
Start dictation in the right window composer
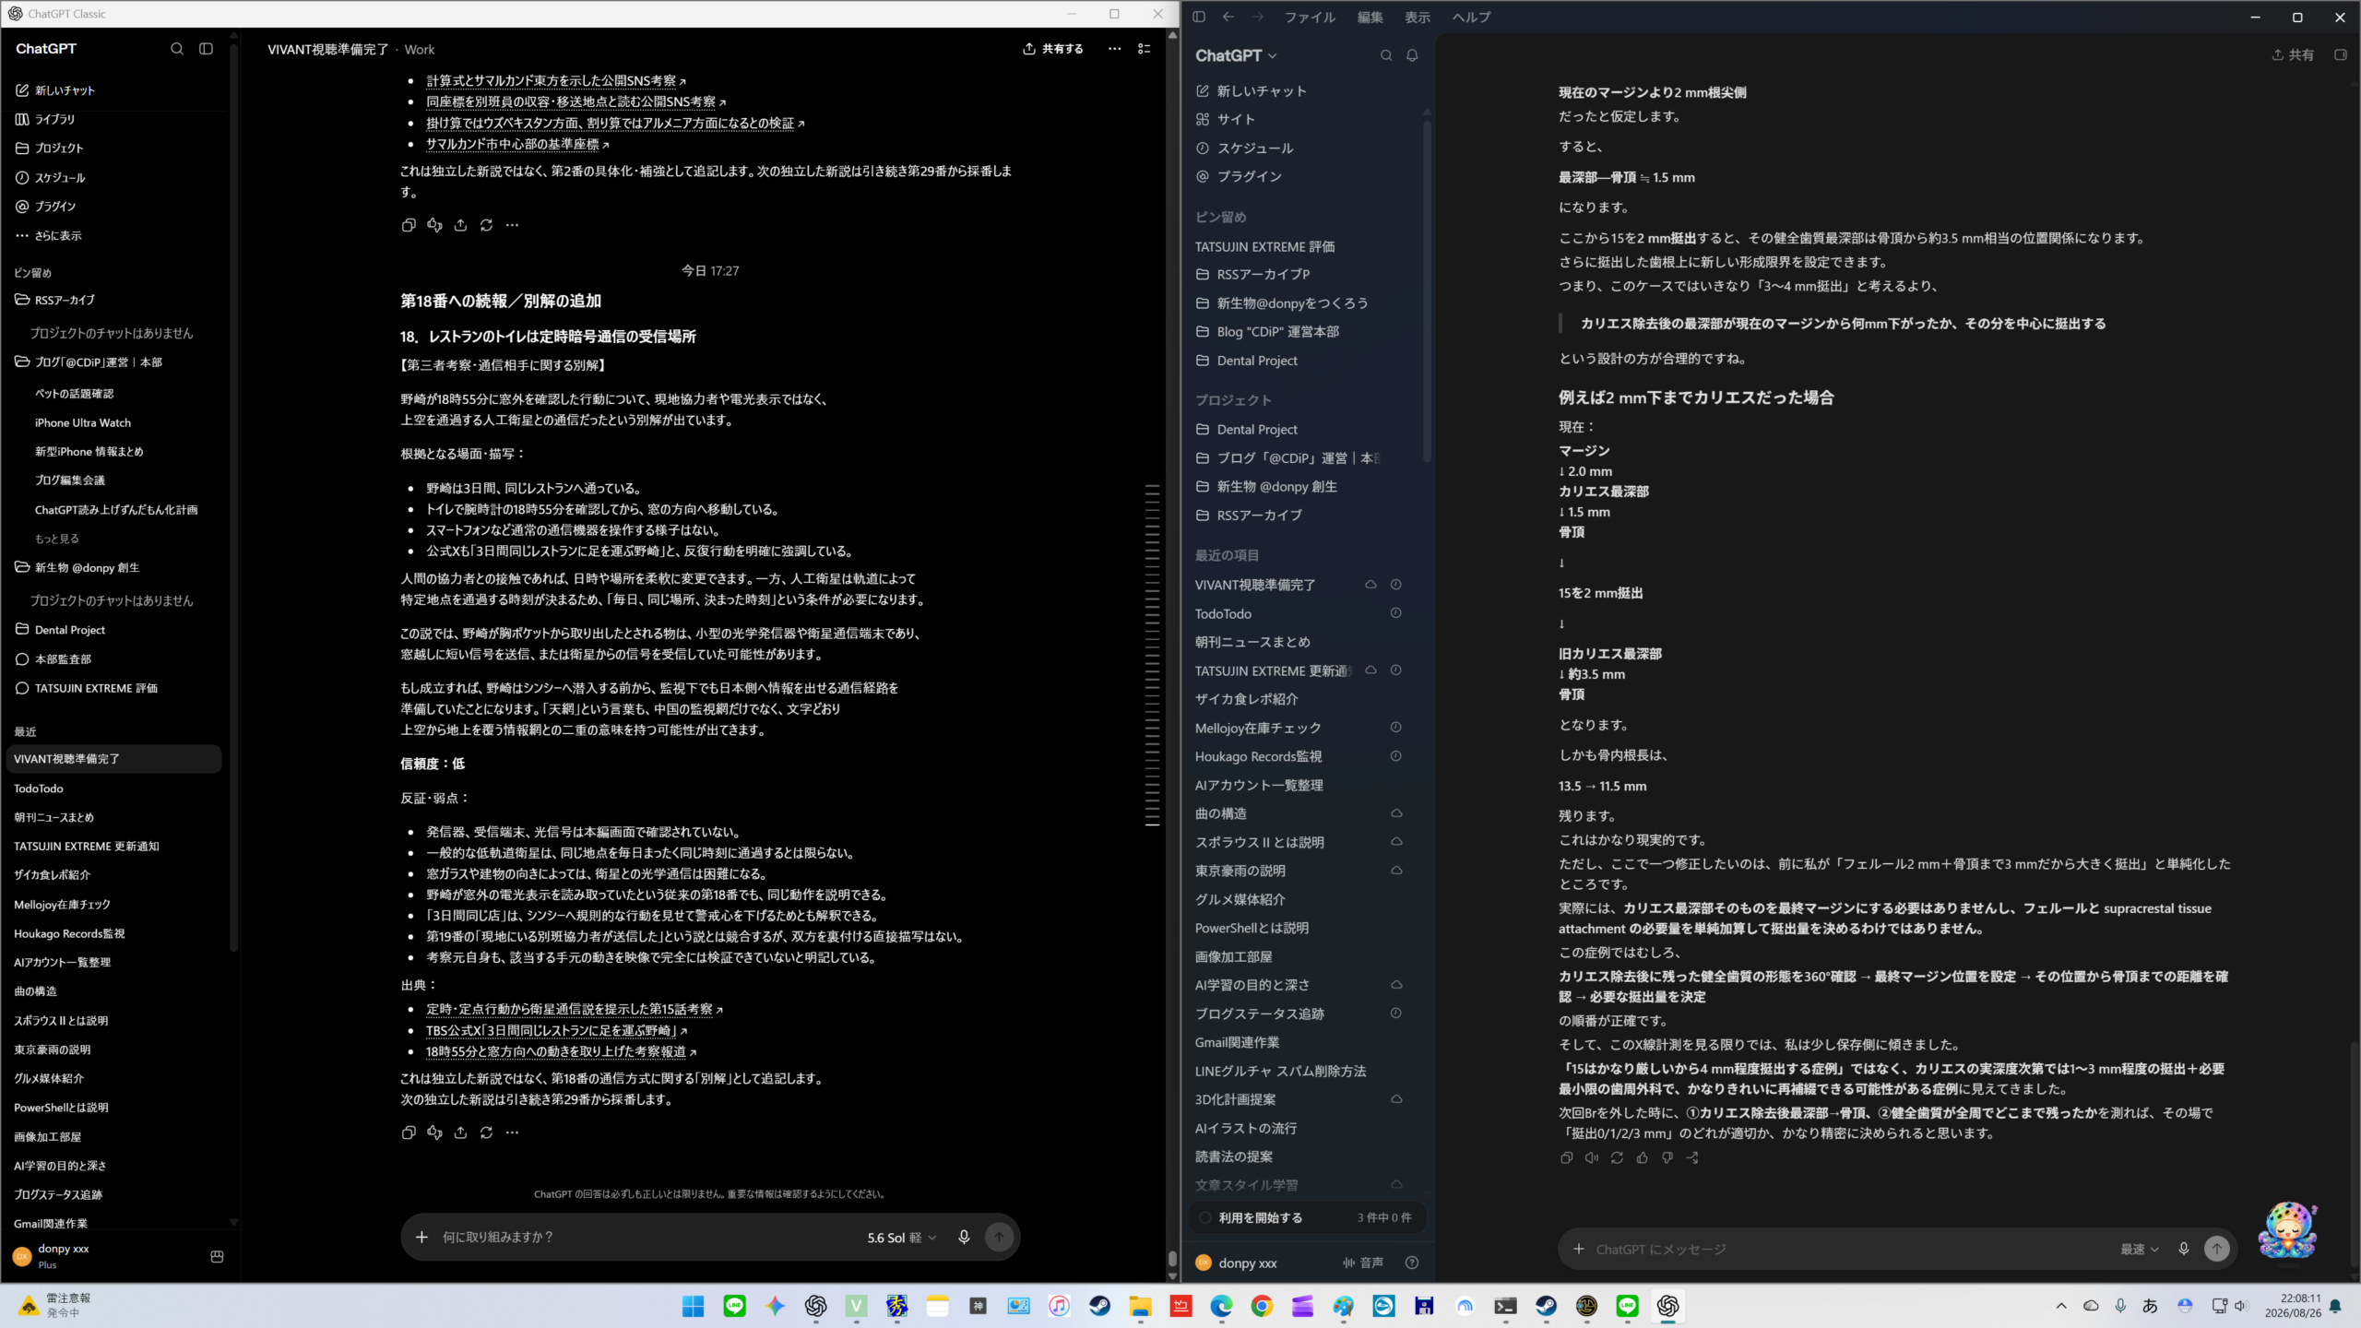2184,1249
